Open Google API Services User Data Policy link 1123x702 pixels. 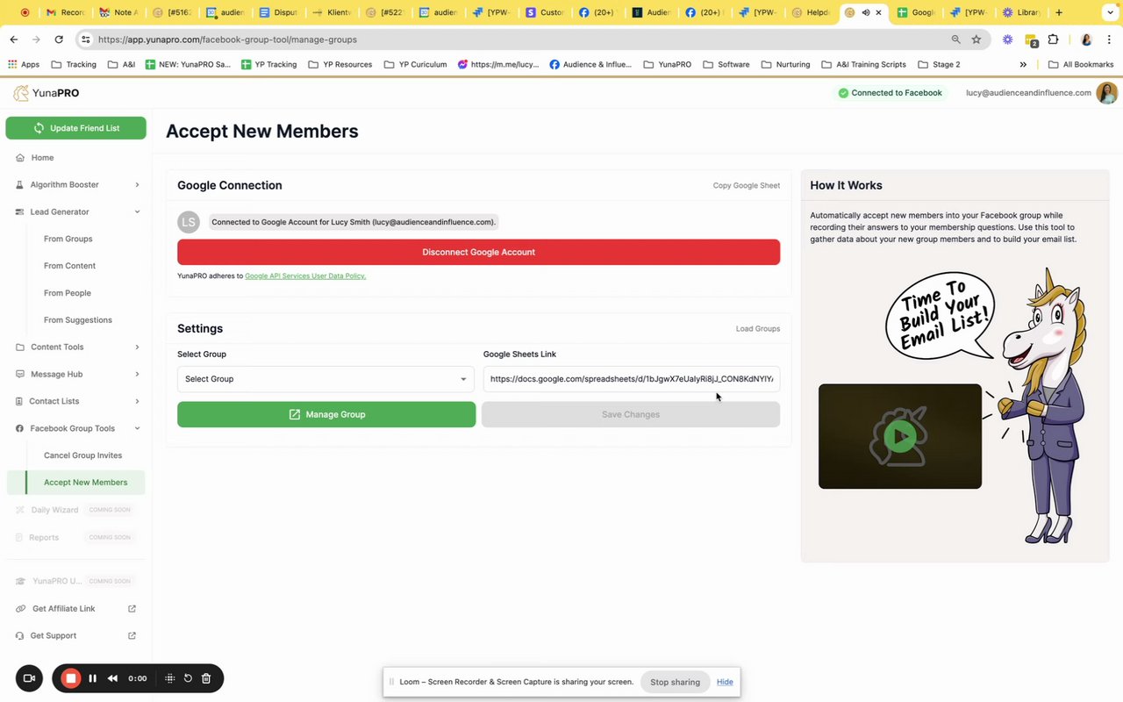click(305, 276)
